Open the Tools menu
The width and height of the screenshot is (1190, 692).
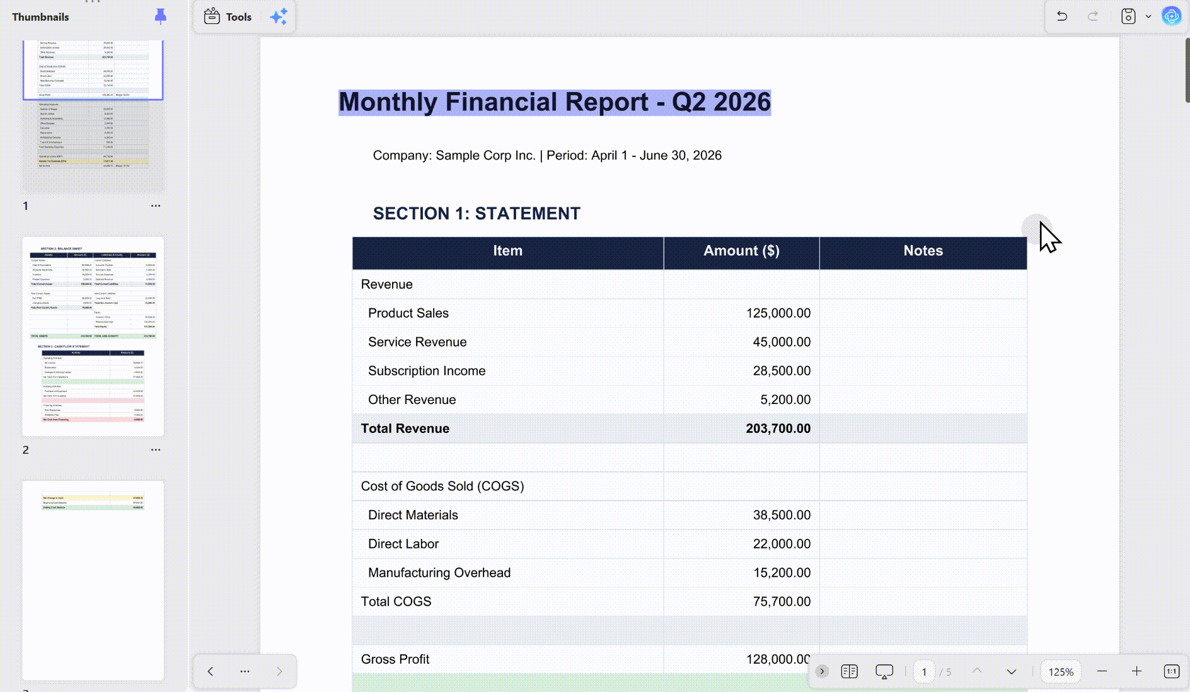coord(228,17)
